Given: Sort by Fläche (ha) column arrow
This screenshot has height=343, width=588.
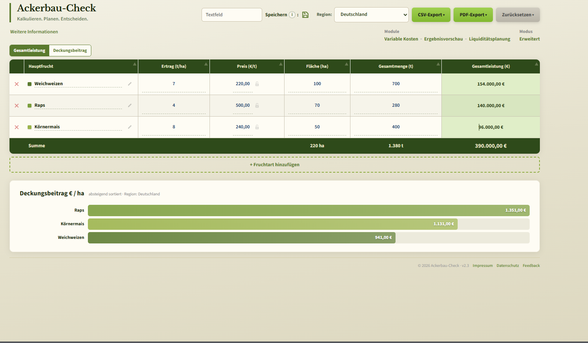Looking at the screenshot, I should pos(347,64).
